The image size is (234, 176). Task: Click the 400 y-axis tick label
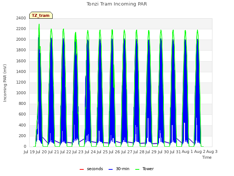22,125
